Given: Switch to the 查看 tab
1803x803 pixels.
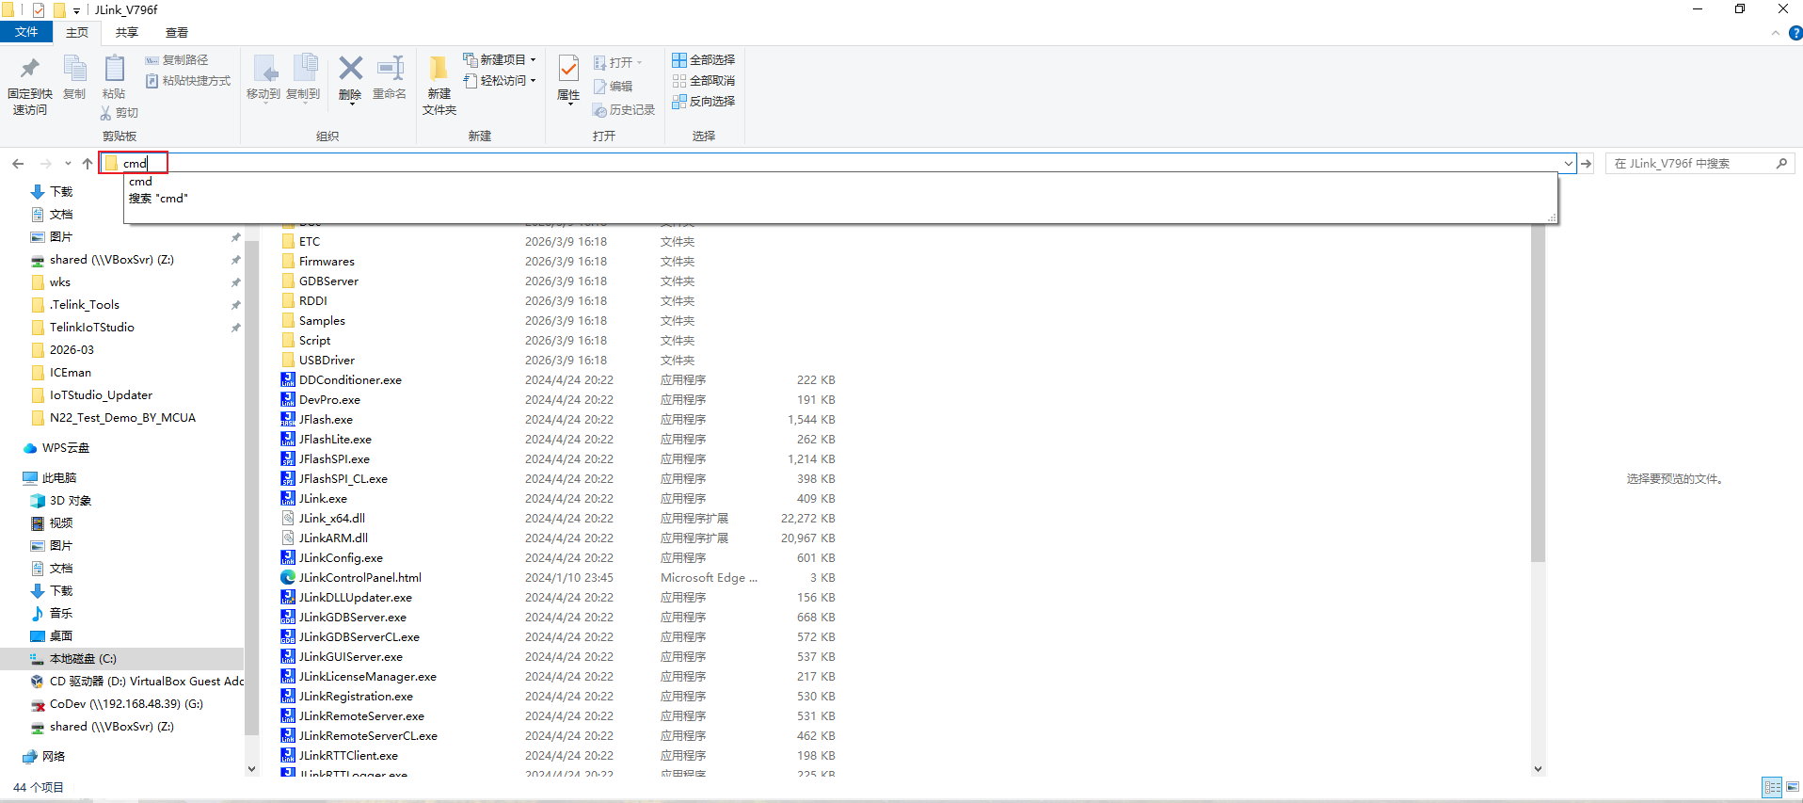Looking at the screenshot, I should click(177, 33).
